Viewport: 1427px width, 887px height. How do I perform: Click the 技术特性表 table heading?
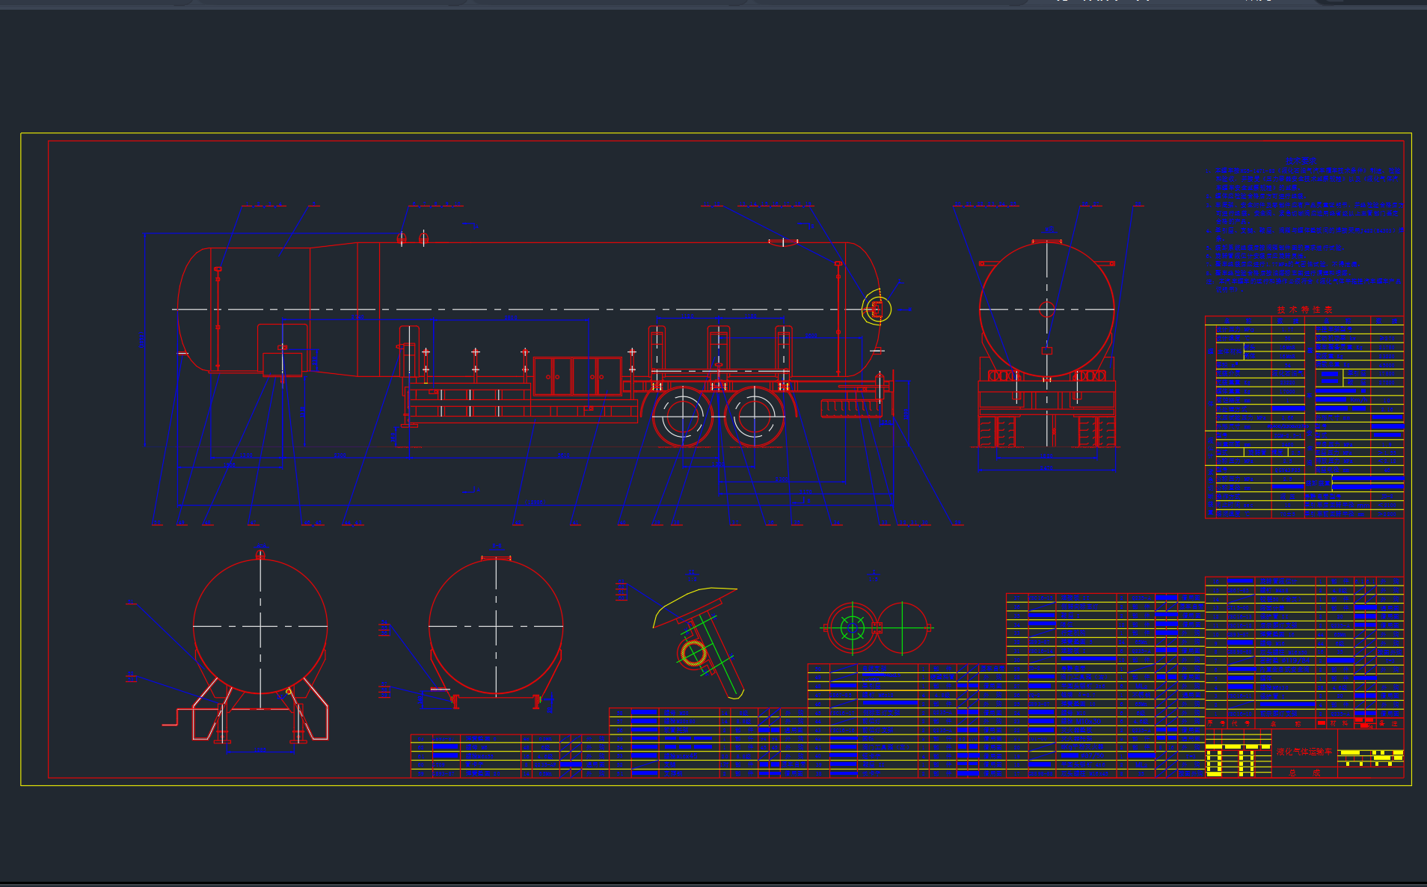pyautogui.click(x=1304, y=310)
